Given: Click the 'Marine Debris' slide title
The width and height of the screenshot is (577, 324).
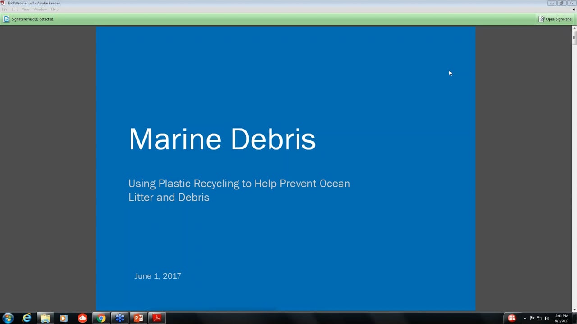Looking at the screenshot, I should 222,139.
